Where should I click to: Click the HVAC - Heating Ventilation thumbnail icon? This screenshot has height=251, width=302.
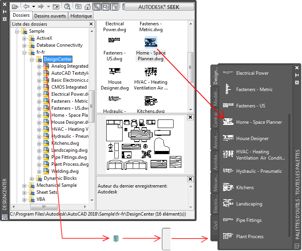point(151,72)
